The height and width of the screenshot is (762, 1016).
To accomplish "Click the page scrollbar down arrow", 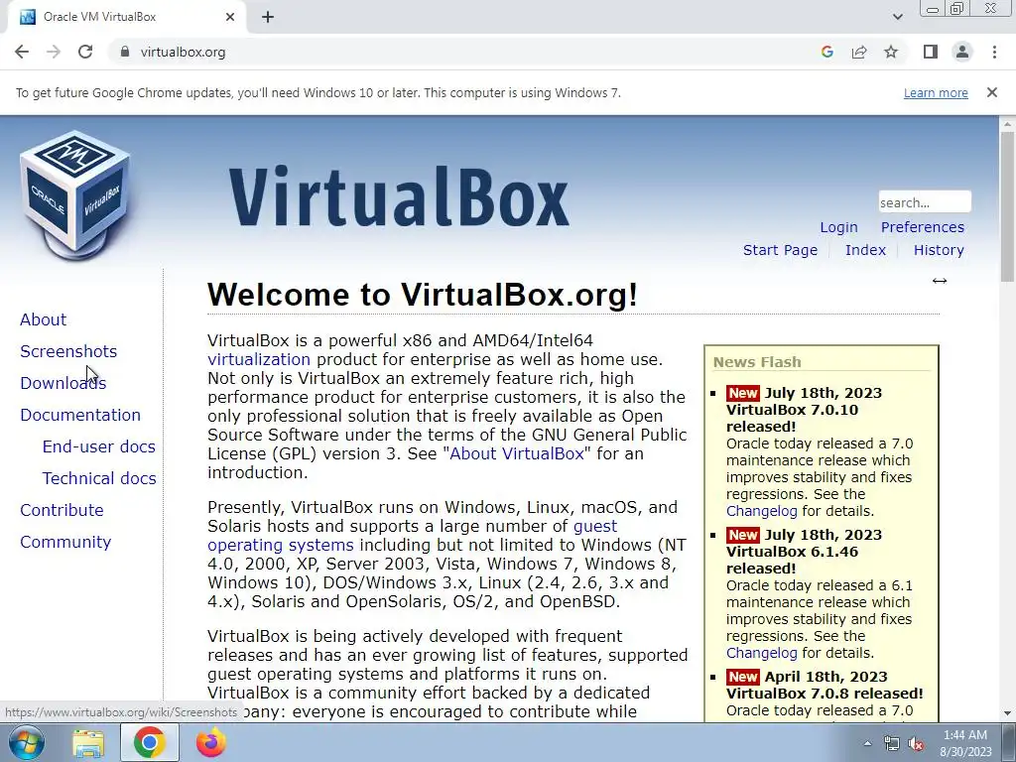I will point(1008,714).
